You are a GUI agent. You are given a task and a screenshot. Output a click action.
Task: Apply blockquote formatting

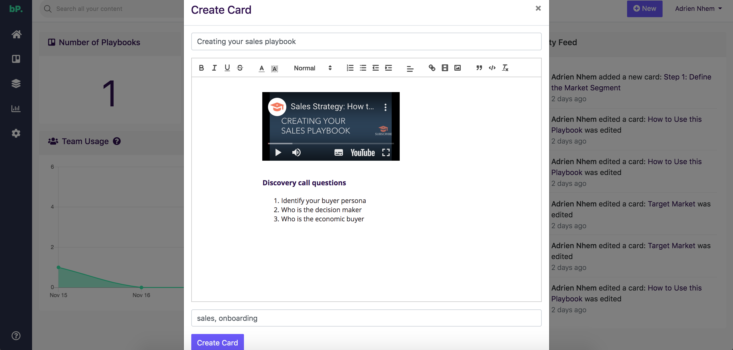coord(479,68)
